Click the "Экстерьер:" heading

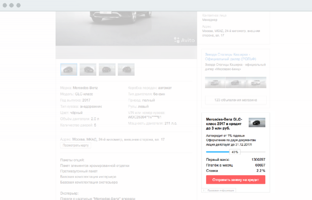point(69,193)
